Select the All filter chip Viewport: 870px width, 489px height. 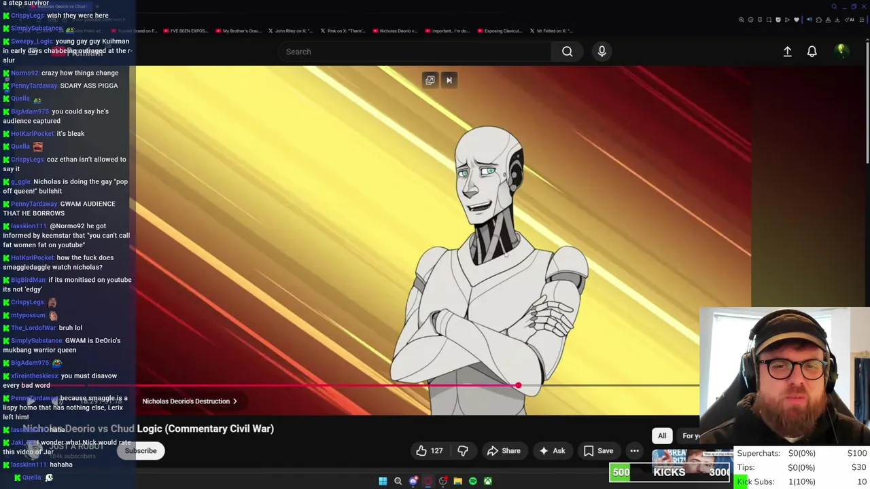pos(662,435)
